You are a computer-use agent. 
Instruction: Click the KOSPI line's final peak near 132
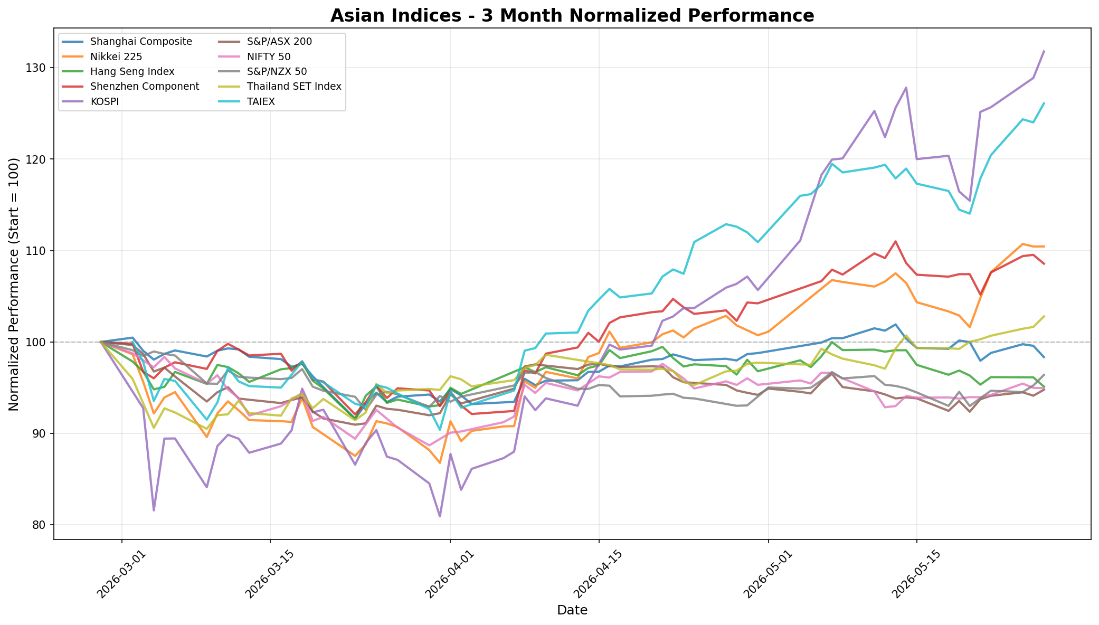[x=1044, y=51]
